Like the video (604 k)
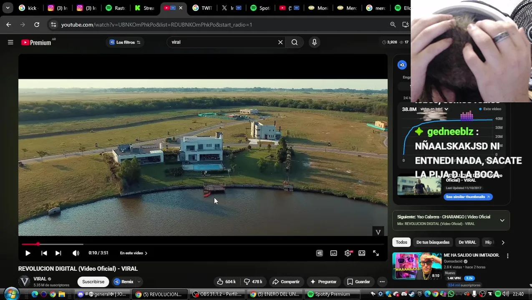Viewport: 532px width, 300px height. (x=226, y=282)
